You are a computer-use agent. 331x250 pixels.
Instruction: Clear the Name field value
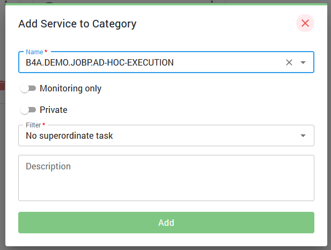click(x=289, y=62)
